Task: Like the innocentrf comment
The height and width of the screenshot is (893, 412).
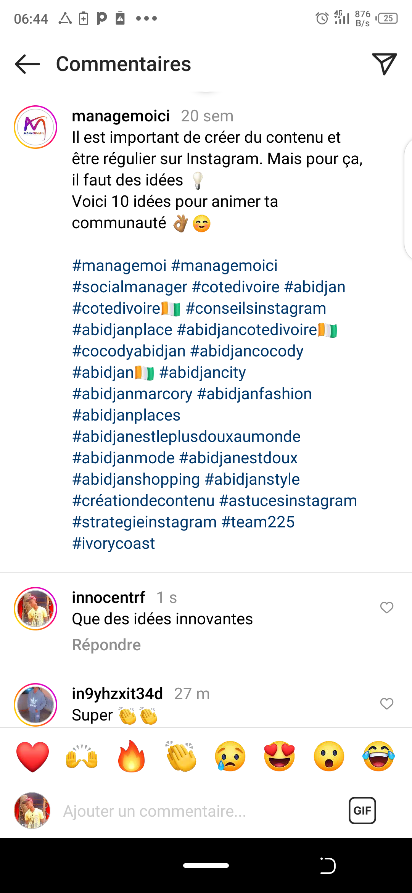Action: pos(386,607)
